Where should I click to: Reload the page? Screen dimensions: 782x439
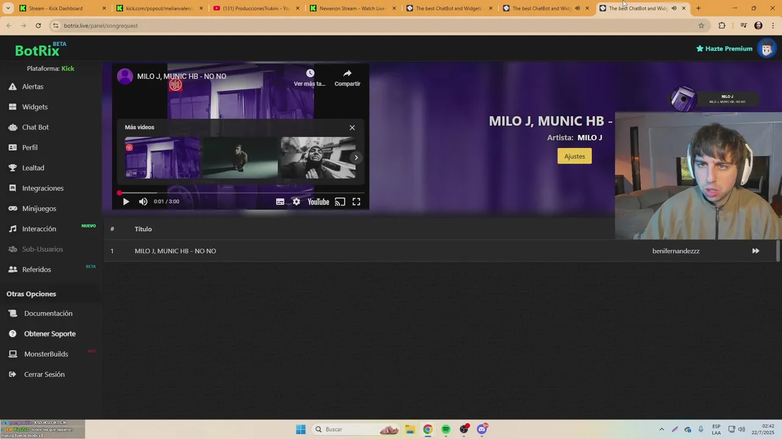pyautogui.click(x=38, y=26)
